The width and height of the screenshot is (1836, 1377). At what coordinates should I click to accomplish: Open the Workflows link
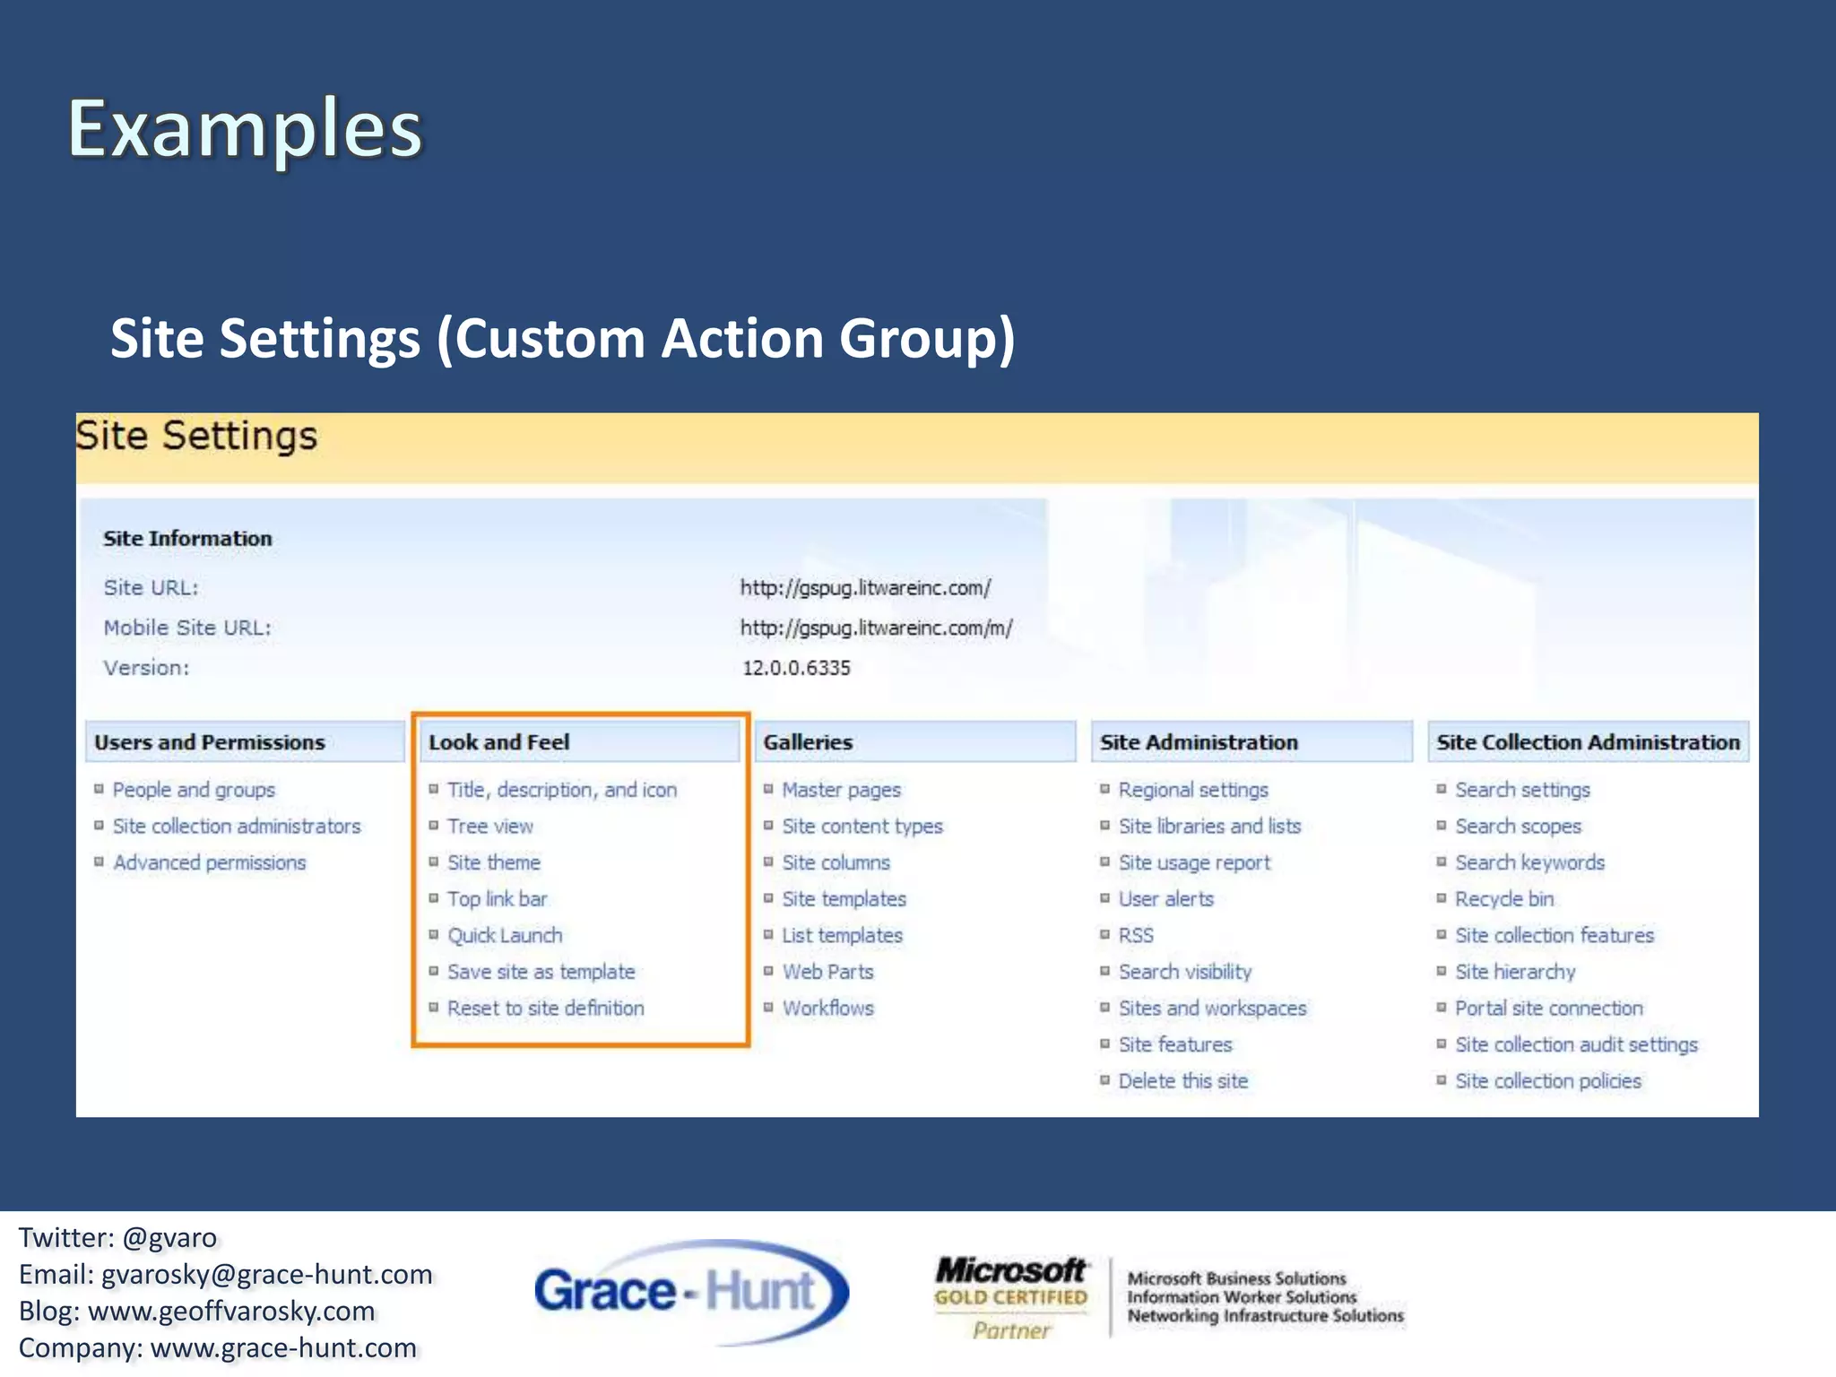tap(828, 1008)
